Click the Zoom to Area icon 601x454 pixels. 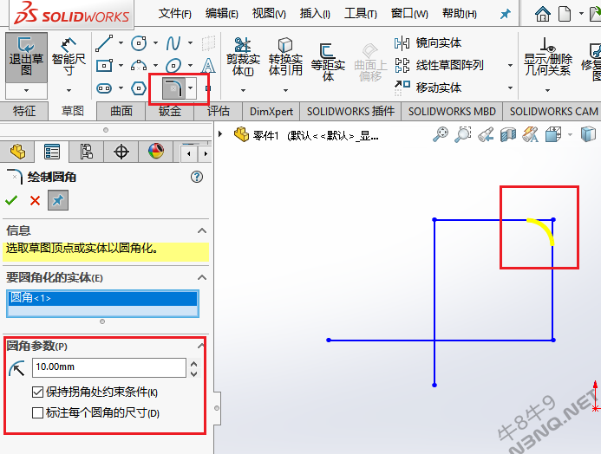tap(462, 135)
